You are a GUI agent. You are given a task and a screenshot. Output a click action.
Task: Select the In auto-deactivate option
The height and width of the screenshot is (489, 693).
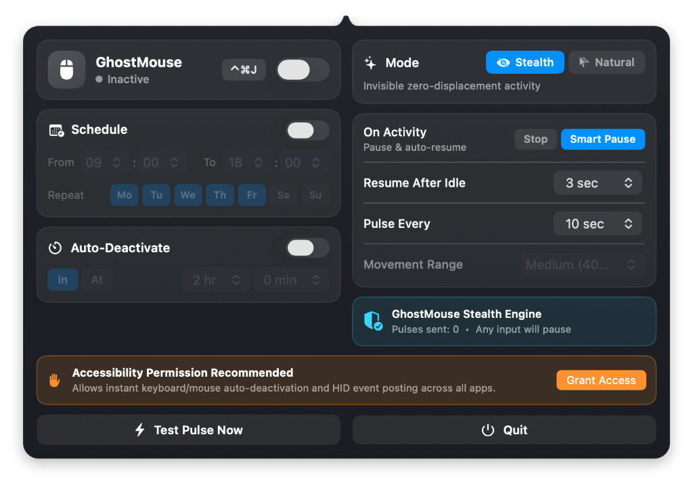pyautogui.click(x=63, y=279)
